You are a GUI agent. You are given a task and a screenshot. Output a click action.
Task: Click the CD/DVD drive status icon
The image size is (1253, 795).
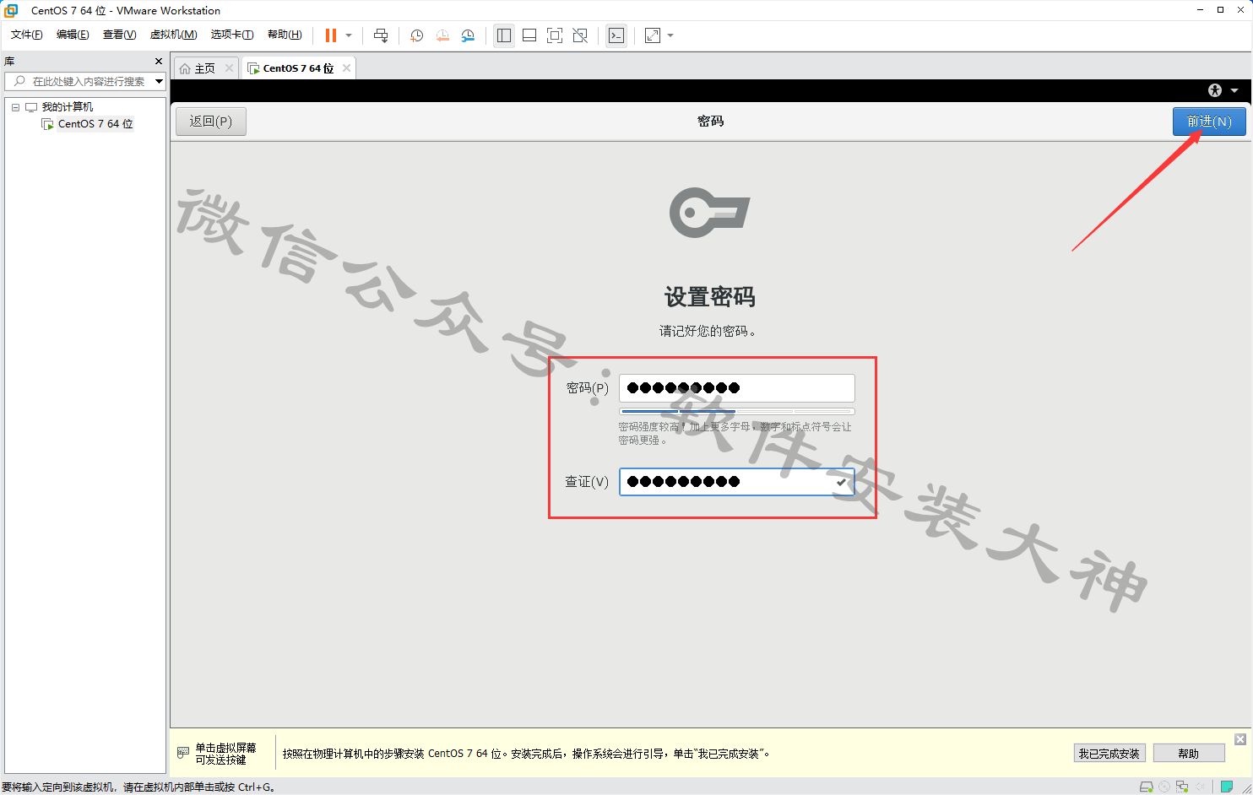pos(1164,787)
